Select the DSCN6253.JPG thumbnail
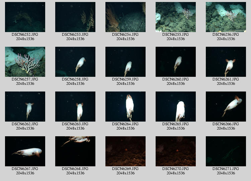Screen dimensions: 251x181 (x=75, y=17)
